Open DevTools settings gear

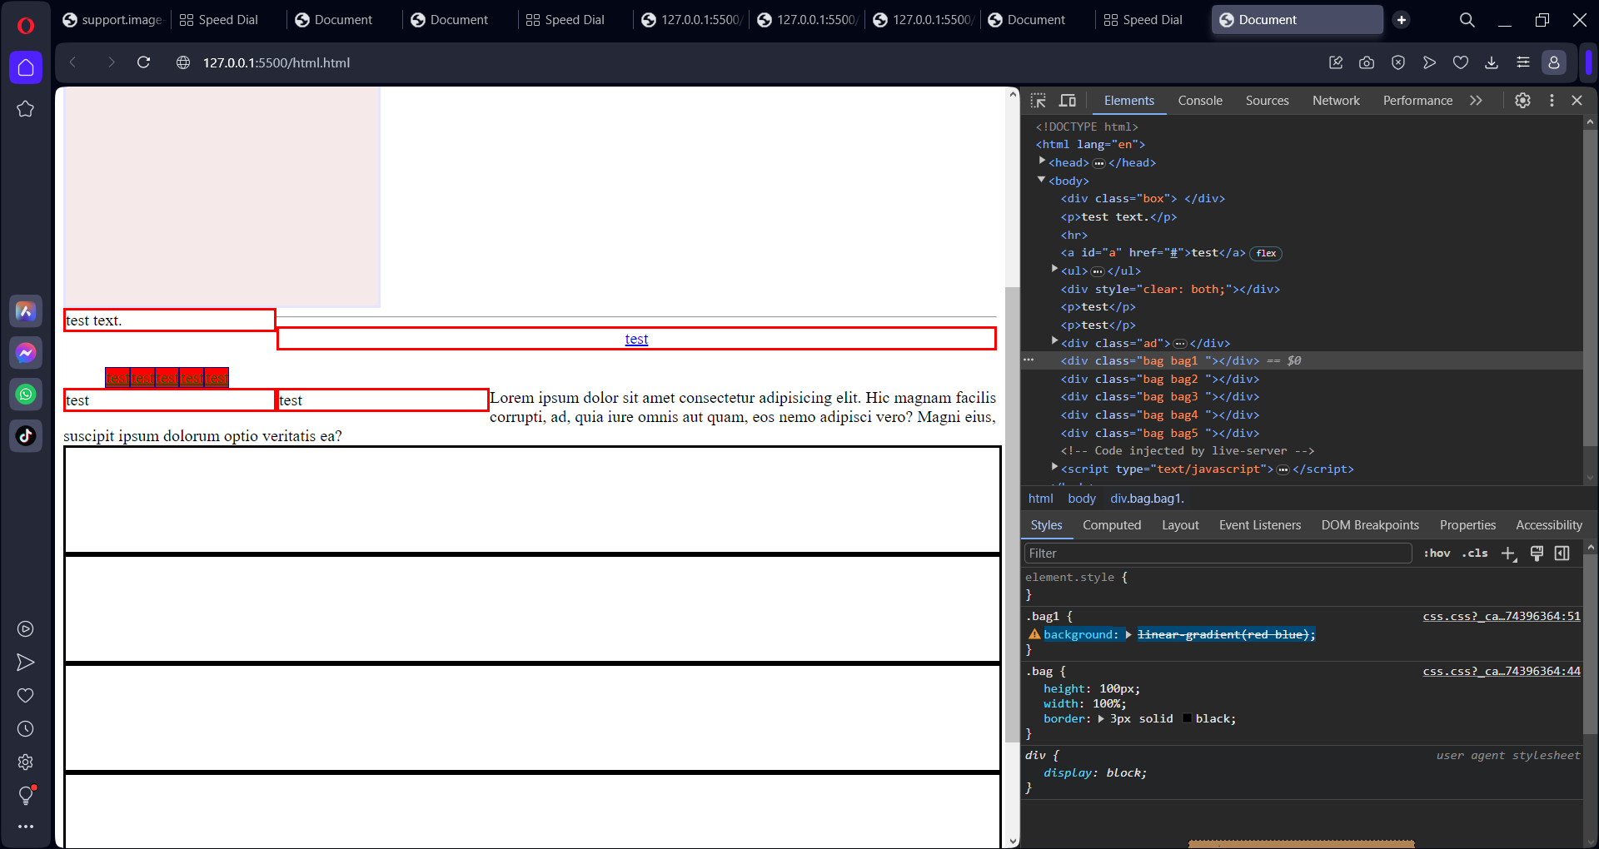tap(1522, 101)
